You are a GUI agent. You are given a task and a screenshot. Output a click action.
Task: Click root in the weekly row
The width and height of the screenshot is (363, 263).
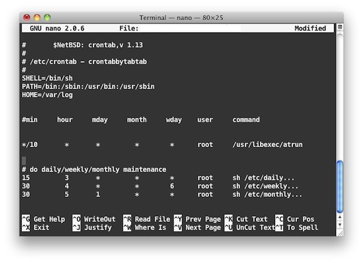click(205, 186)
